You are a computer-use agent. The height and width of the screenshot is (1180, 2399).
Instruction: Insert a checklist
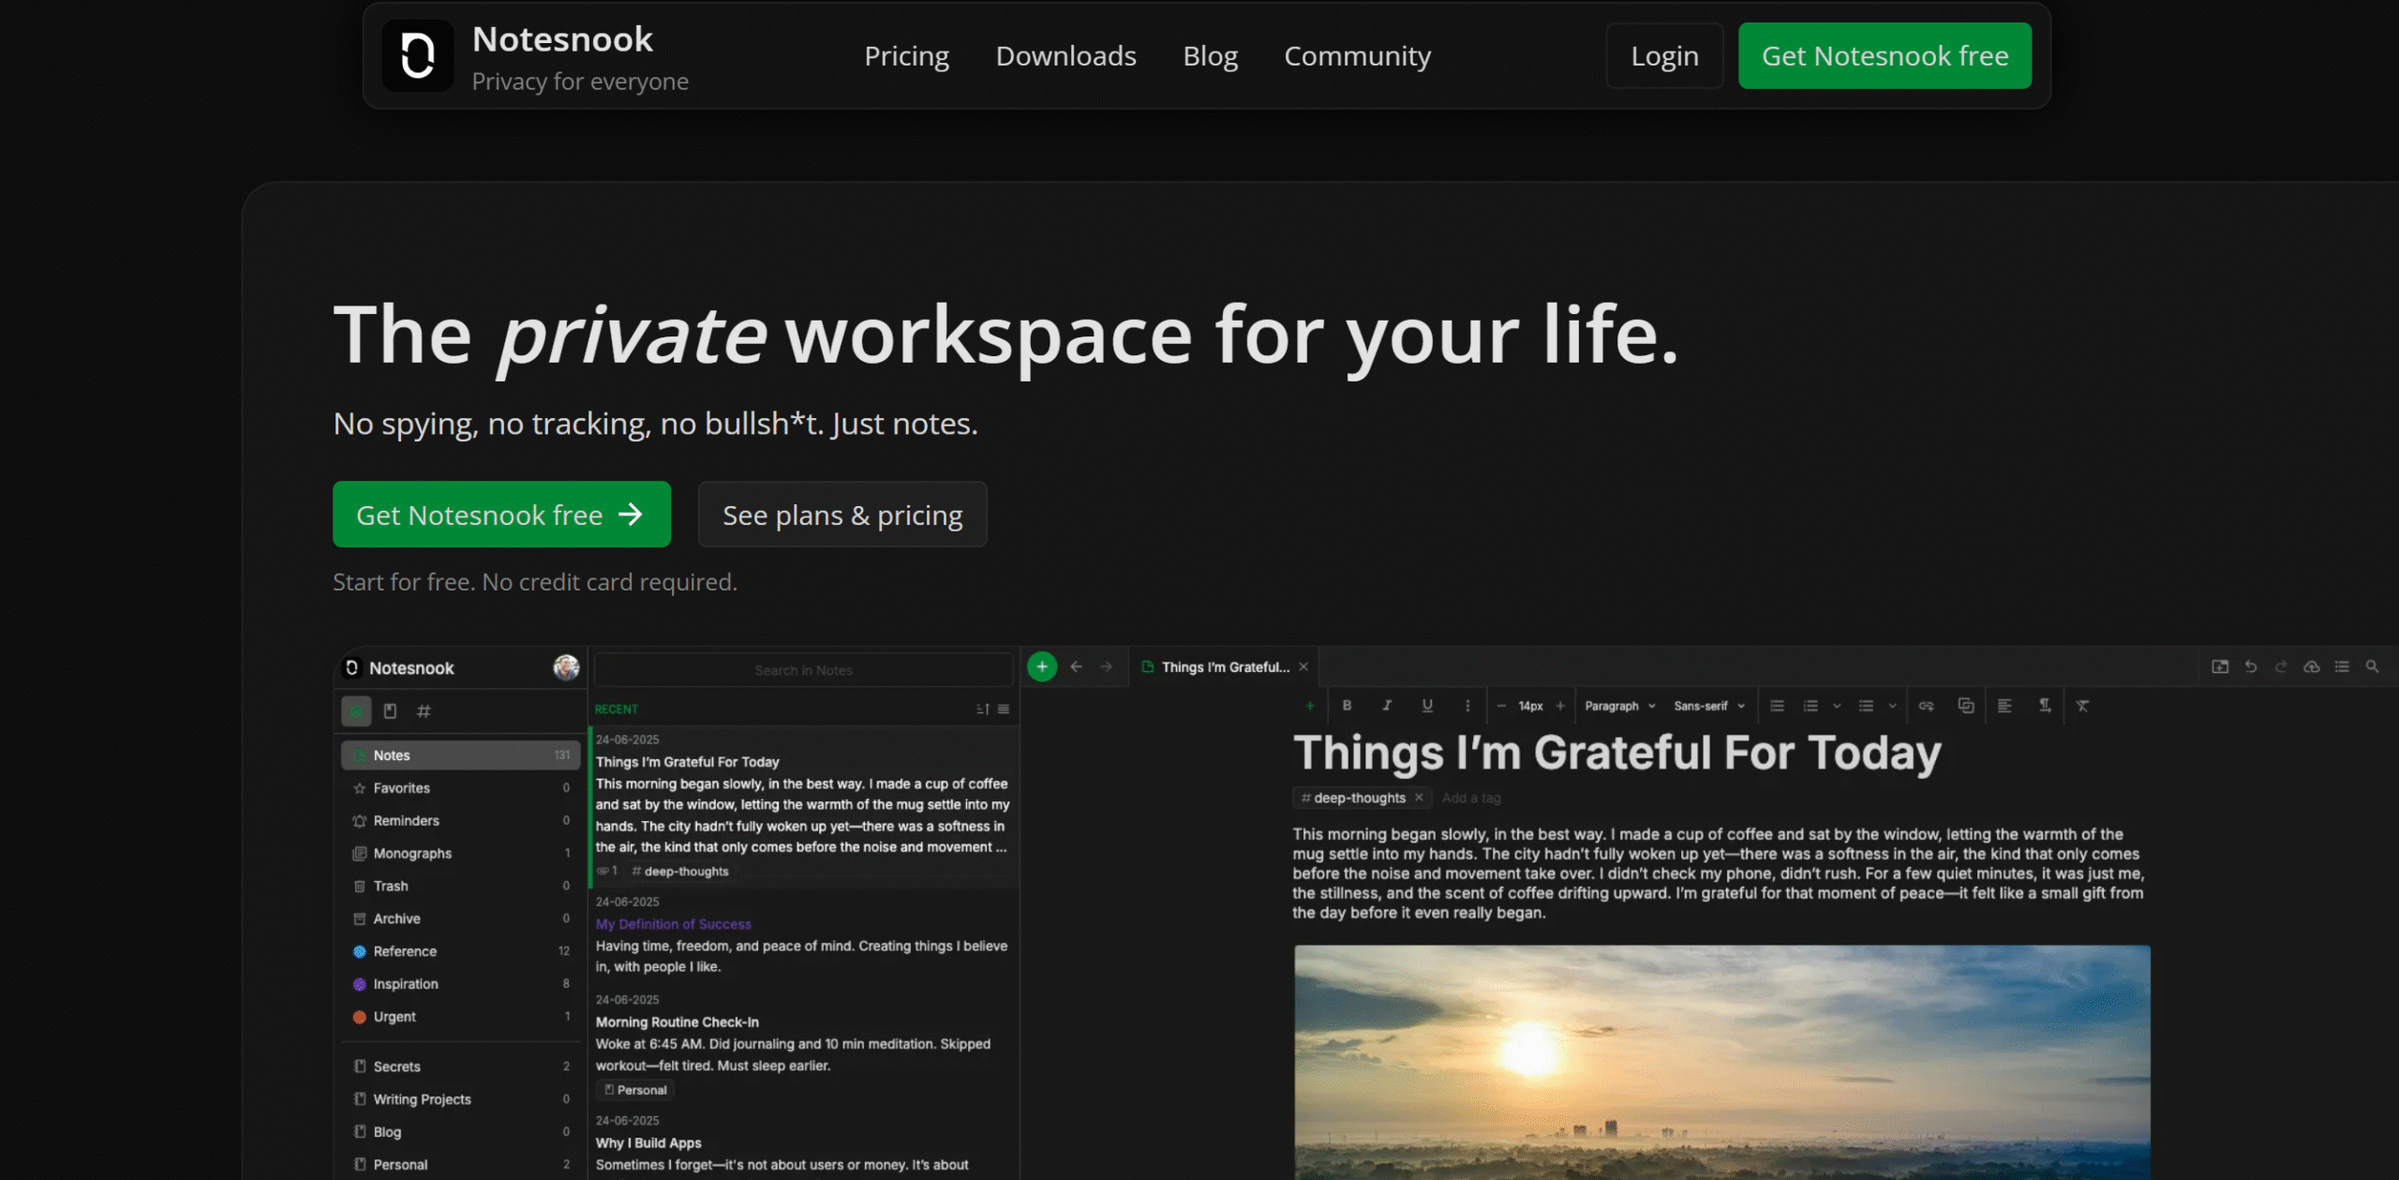click(x=1777, y=706)
